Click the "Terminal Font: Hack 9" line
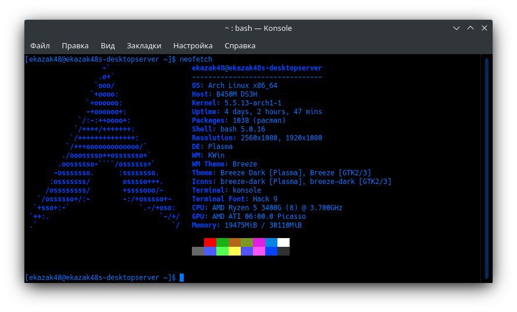Image resolution: width=517 pixels, height=312 pixels. tap(235, 199)
